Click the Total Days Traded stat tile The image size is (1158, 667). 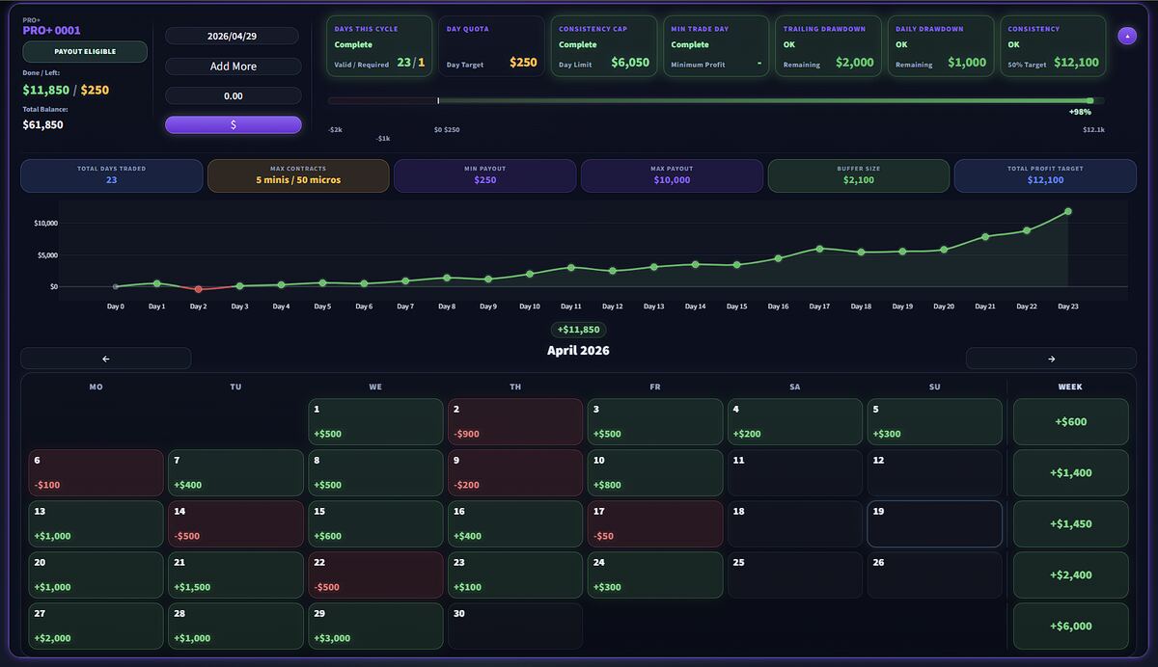pyautogui.click(x=112, y=175)
